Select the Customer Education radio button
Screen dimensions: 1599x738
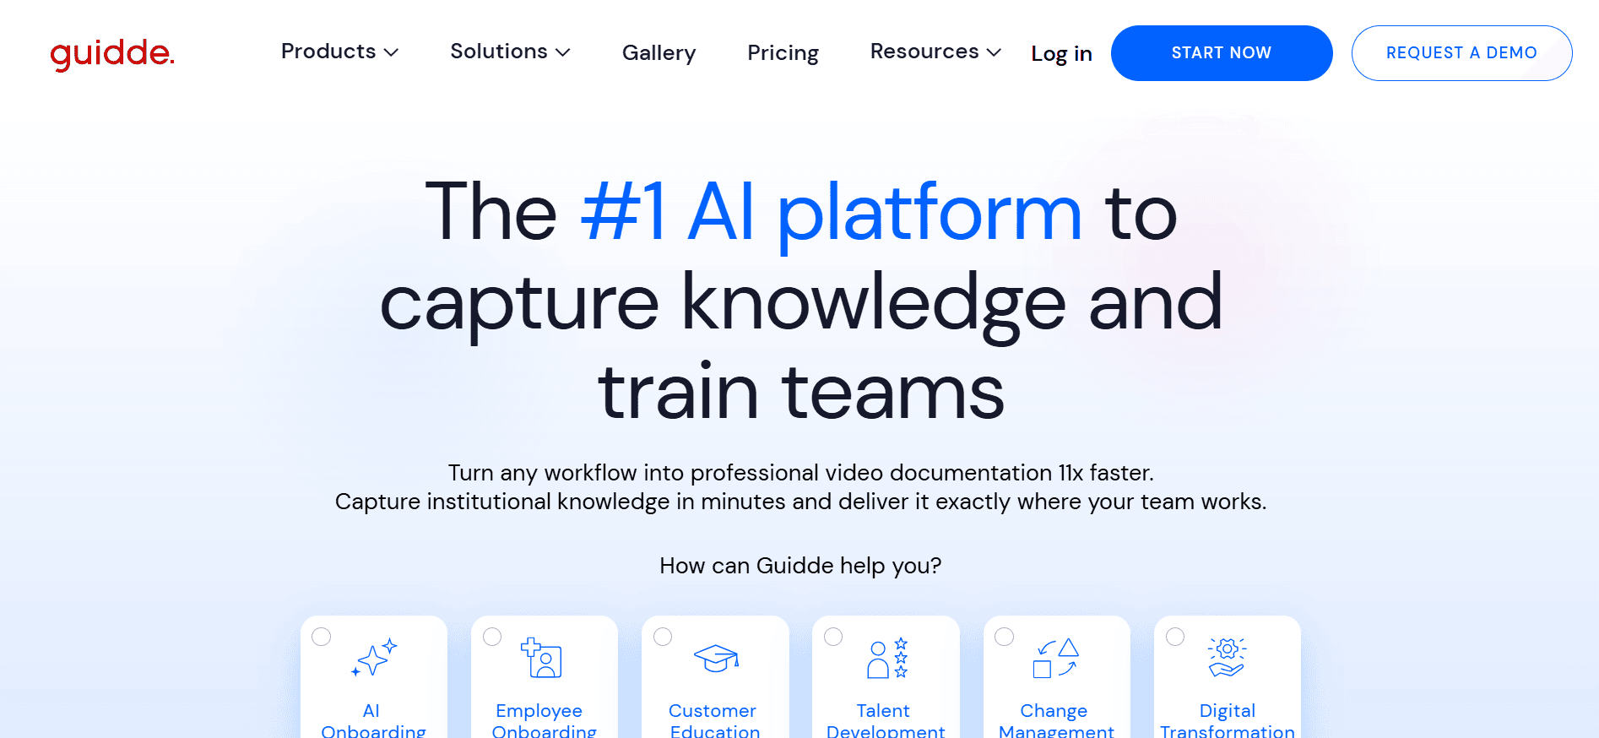pos(663,637)
